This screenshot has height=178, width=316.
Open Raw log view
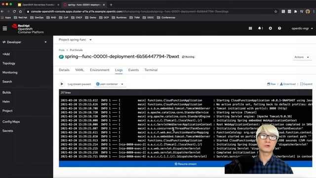(x=271, y=84)
